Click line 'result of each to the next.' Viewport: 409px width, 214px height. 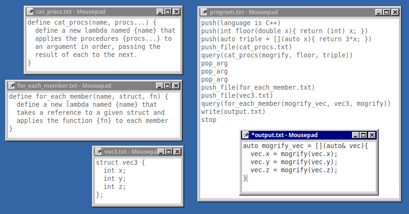(86, 55)
